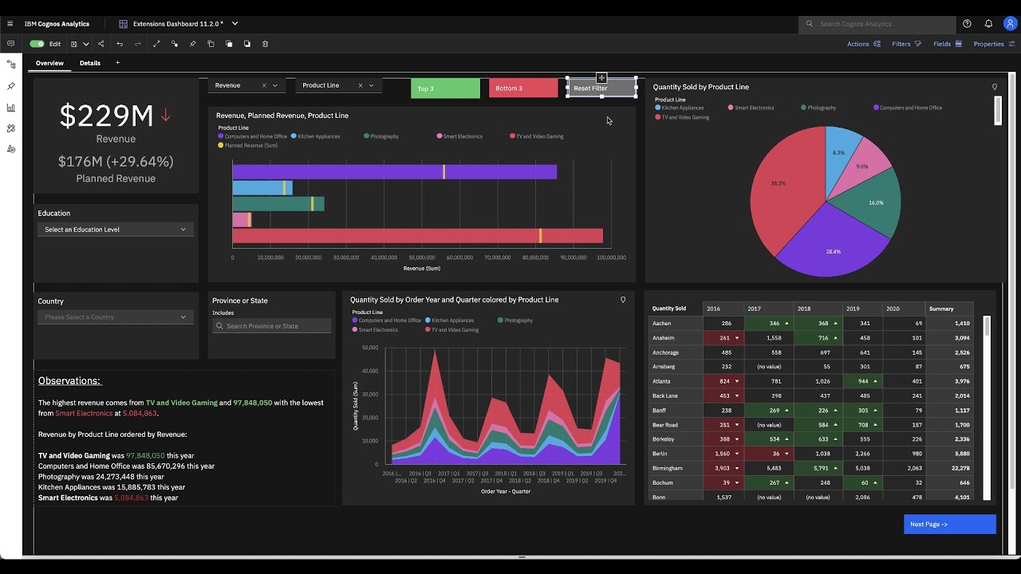Image resolution: width=1021 pixels, height=574 pixels.
Task: Click the full-screen expand arrows icon
Action: tap(156, 44)
